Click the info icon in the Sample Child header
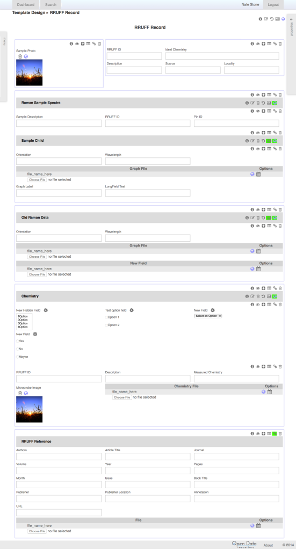Screen dimensions: 296x550 [x=247, y=141]
